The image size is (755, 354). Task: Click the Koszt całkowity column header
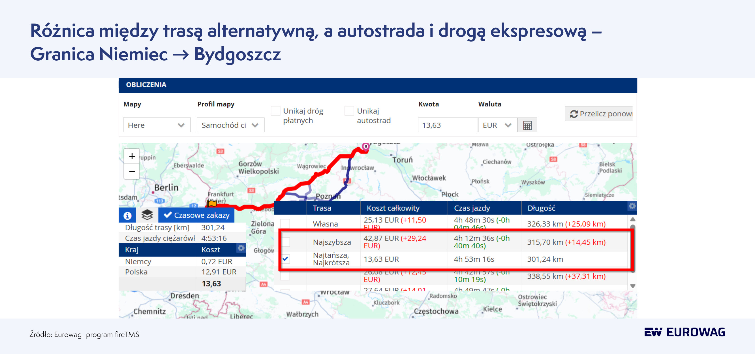click(x=393, y=208)
